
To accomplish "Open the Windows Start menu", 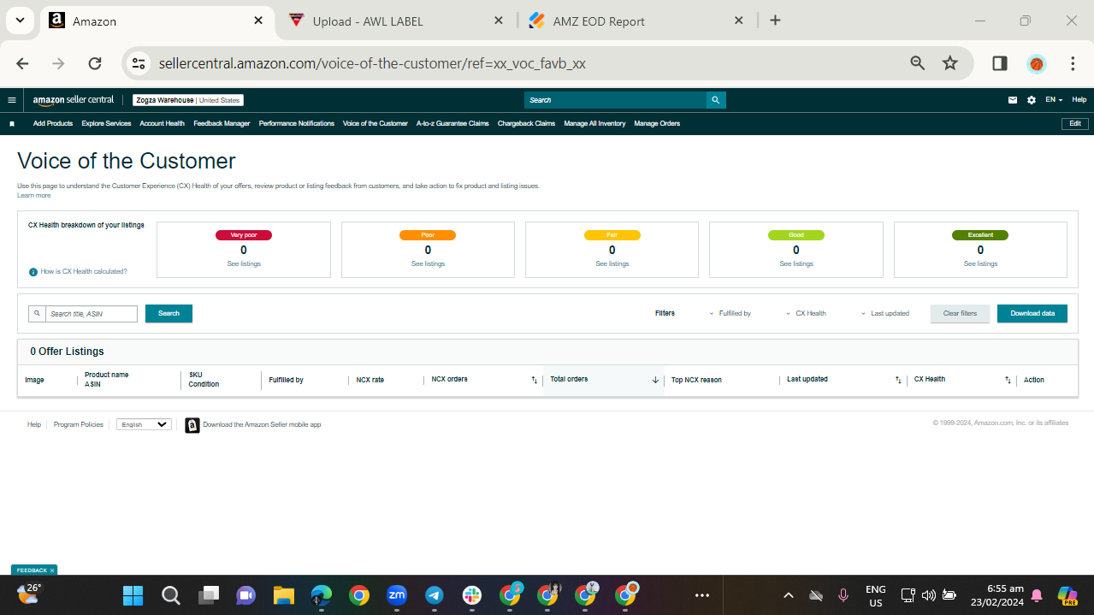I will [x=133, y=595].
